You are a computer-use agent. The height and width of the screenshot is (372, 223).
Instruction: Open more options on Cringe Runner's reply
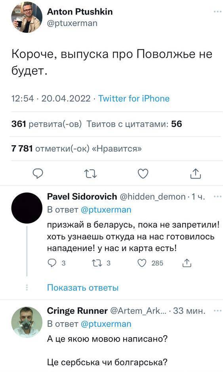coord(217,311)
